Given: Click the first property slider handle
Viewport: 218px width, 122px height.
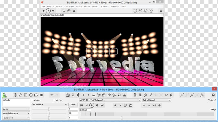Looking at the screenshot, I should point(49,109).
